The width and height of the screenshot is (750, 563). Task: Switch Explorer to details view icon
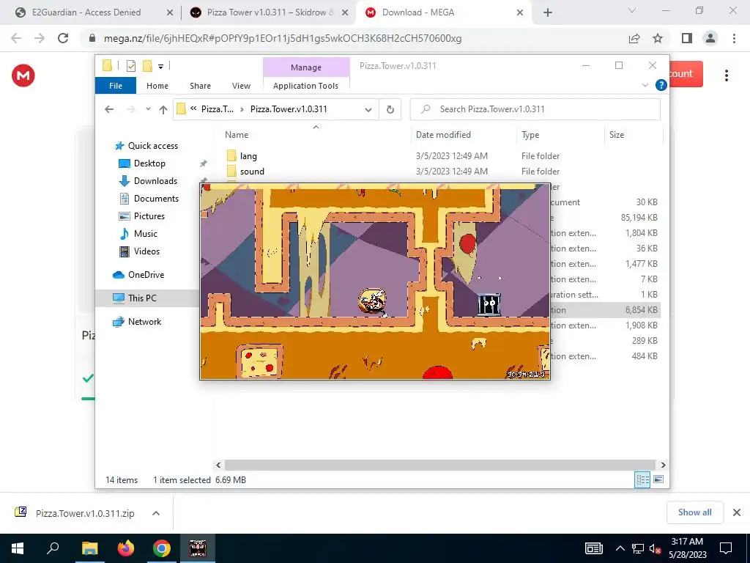pyautogui.click(x=642, y=479)
